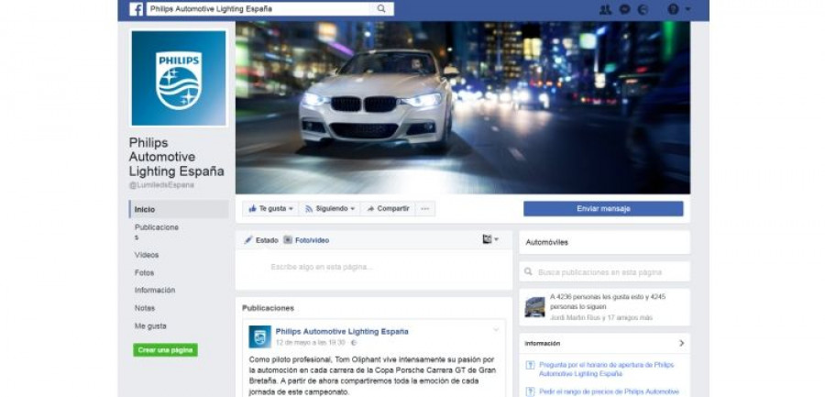825x397 pixels.
Task: Open notifications globe icon
Action: point(643,9)
